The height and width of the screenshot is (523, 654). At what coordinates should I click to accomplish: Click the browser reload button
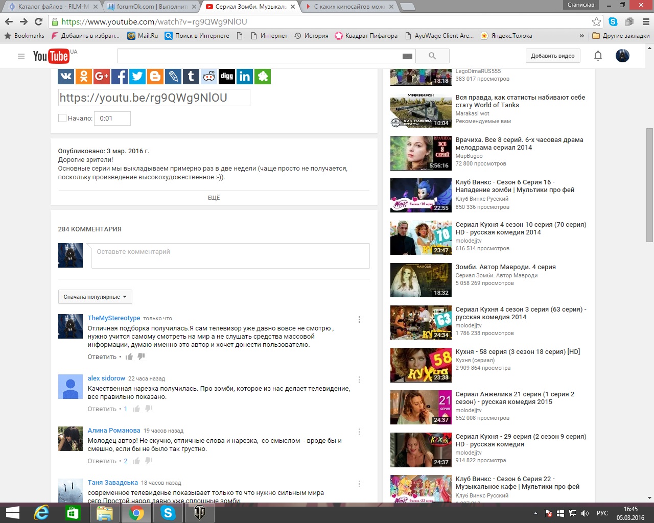[x=38, y=21]
